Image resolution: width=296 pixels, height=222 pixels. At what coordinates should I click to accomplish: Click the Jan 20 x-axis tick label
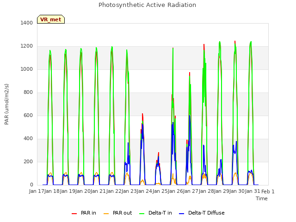83,191
